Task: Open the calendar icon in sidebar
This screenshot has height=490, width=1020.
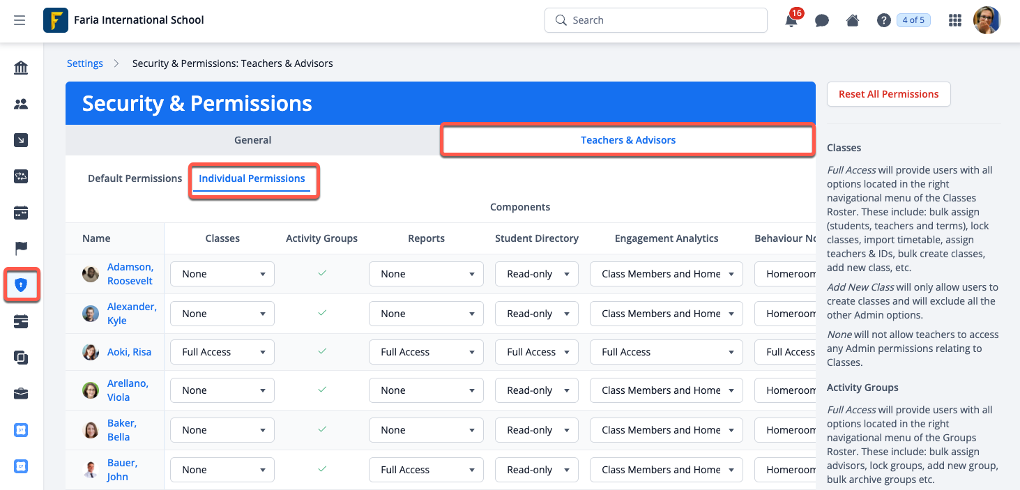Action: (21, 212)
